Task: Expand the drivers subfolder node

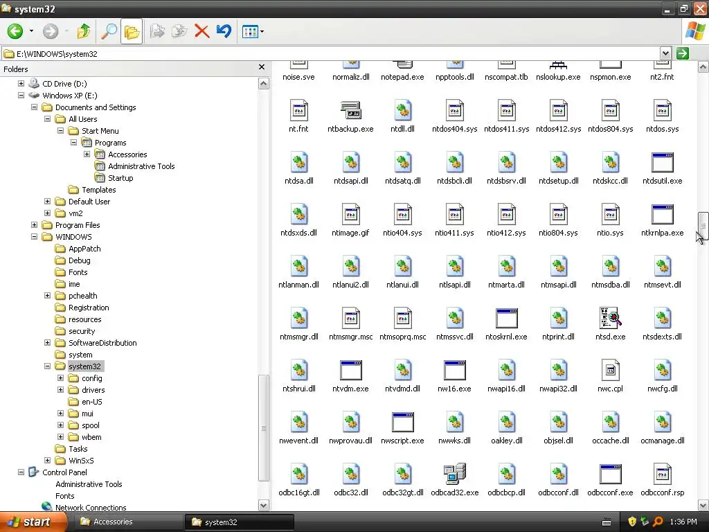Action: pos(61,389)
